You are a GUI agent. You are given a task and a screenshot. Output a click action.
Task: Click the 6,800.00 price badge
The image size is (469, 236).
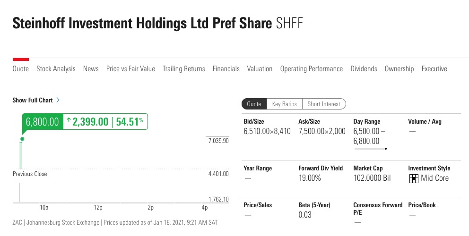42,122
